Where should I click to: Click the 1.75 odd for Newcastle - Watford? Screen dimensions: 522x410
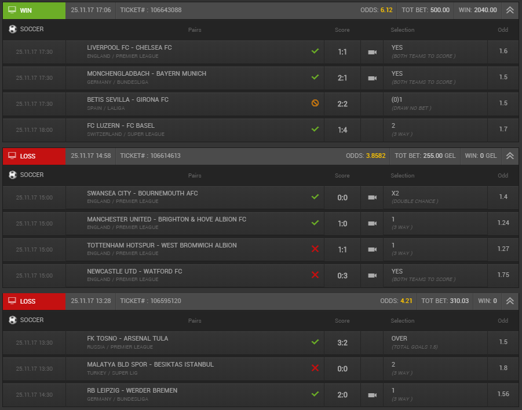pos(503,275)
